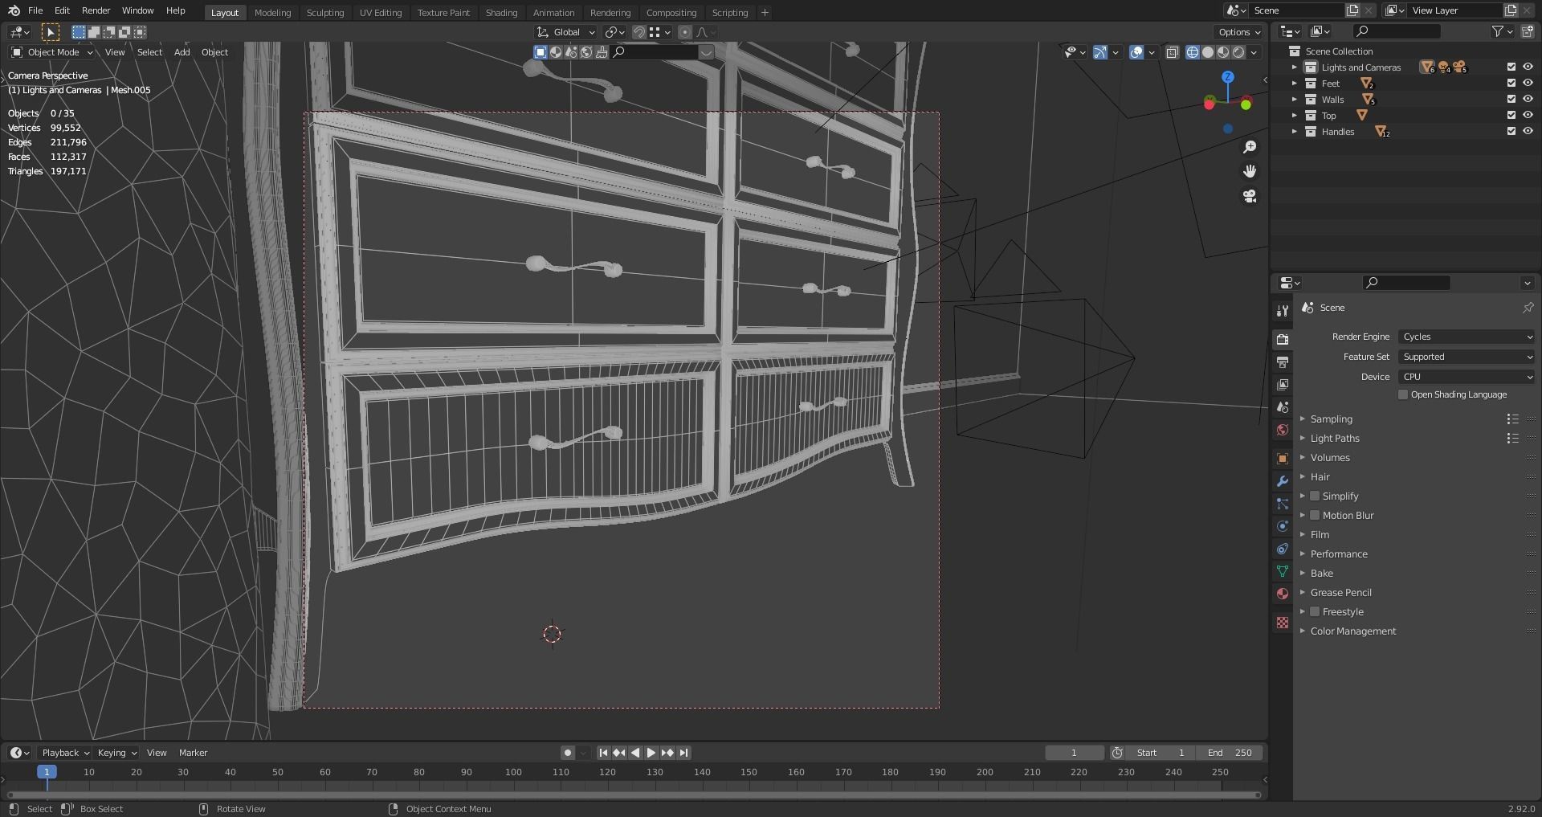The image size is (1542, 817).
Task: Enable the Freestyle checkbox
Action: (1315, 612)
